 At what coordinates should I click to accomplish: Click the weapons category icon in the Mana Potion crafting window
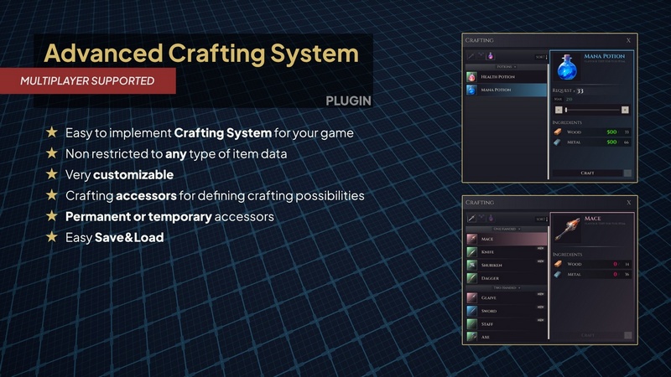472,56
